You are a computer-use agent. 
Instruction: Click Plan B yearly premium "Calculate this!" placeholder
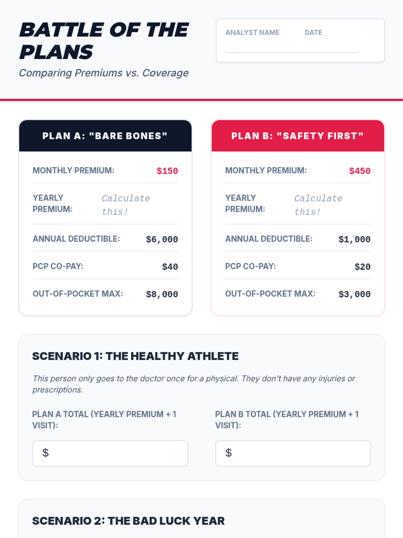[318, 205]
